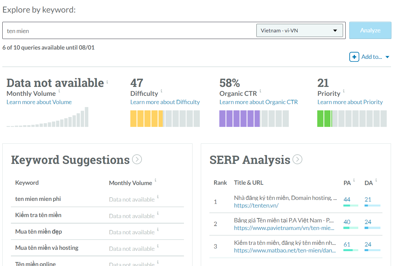Click the info icon next to PA column
The height and width of the screenshot is (266, 394).
[354, 180]
